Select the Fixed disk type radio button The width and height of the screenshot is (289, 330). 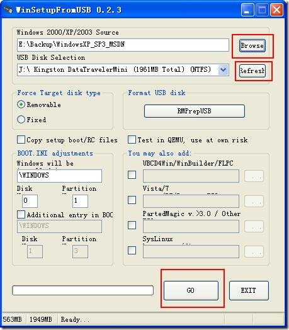coord(21,119)
